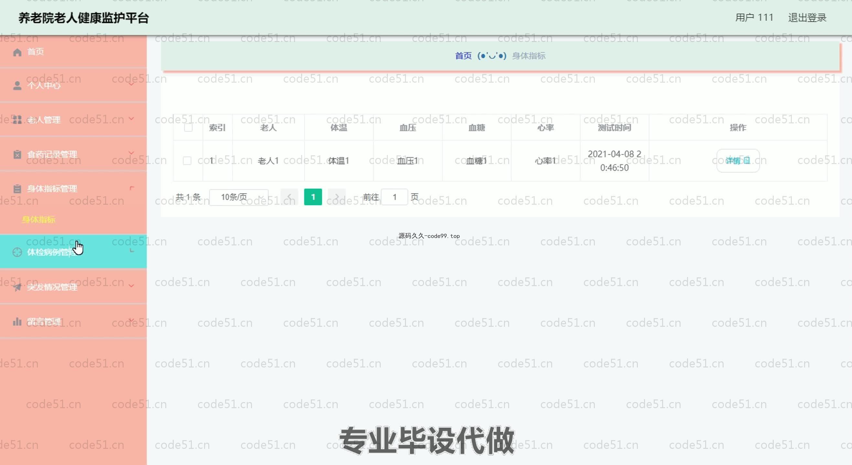Open the 首页 sidebar menu item

coord(35,52)
